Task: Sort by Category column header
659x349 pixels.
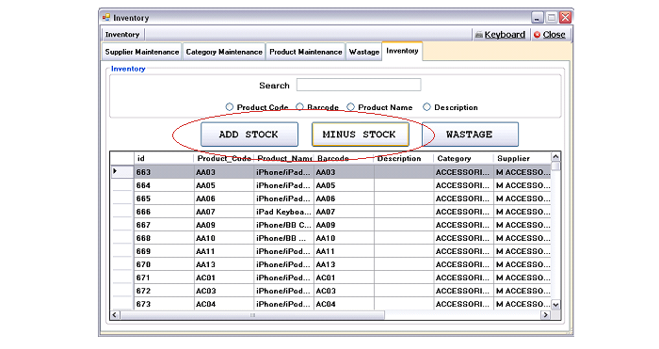Action: click(x=464, y=158)
